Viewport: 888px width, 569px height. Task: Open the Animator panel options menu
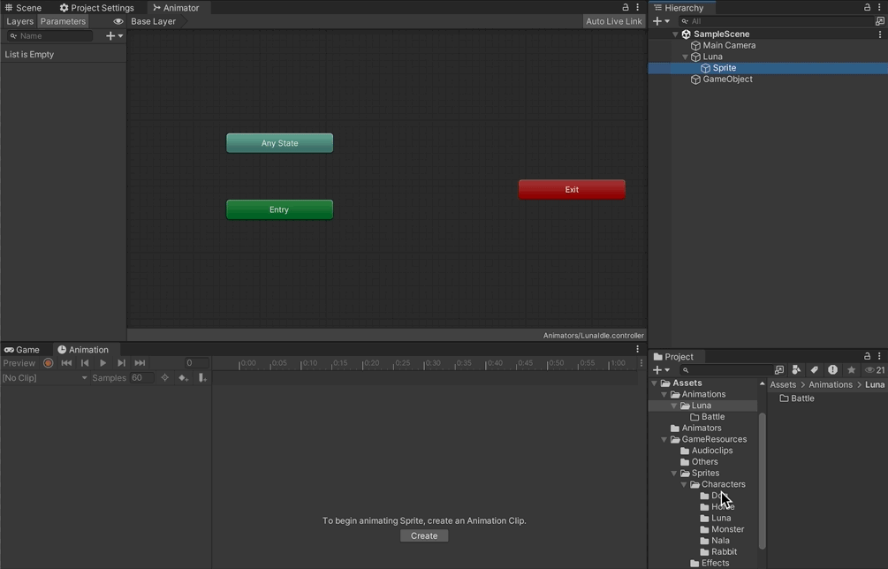pos(638,7)
